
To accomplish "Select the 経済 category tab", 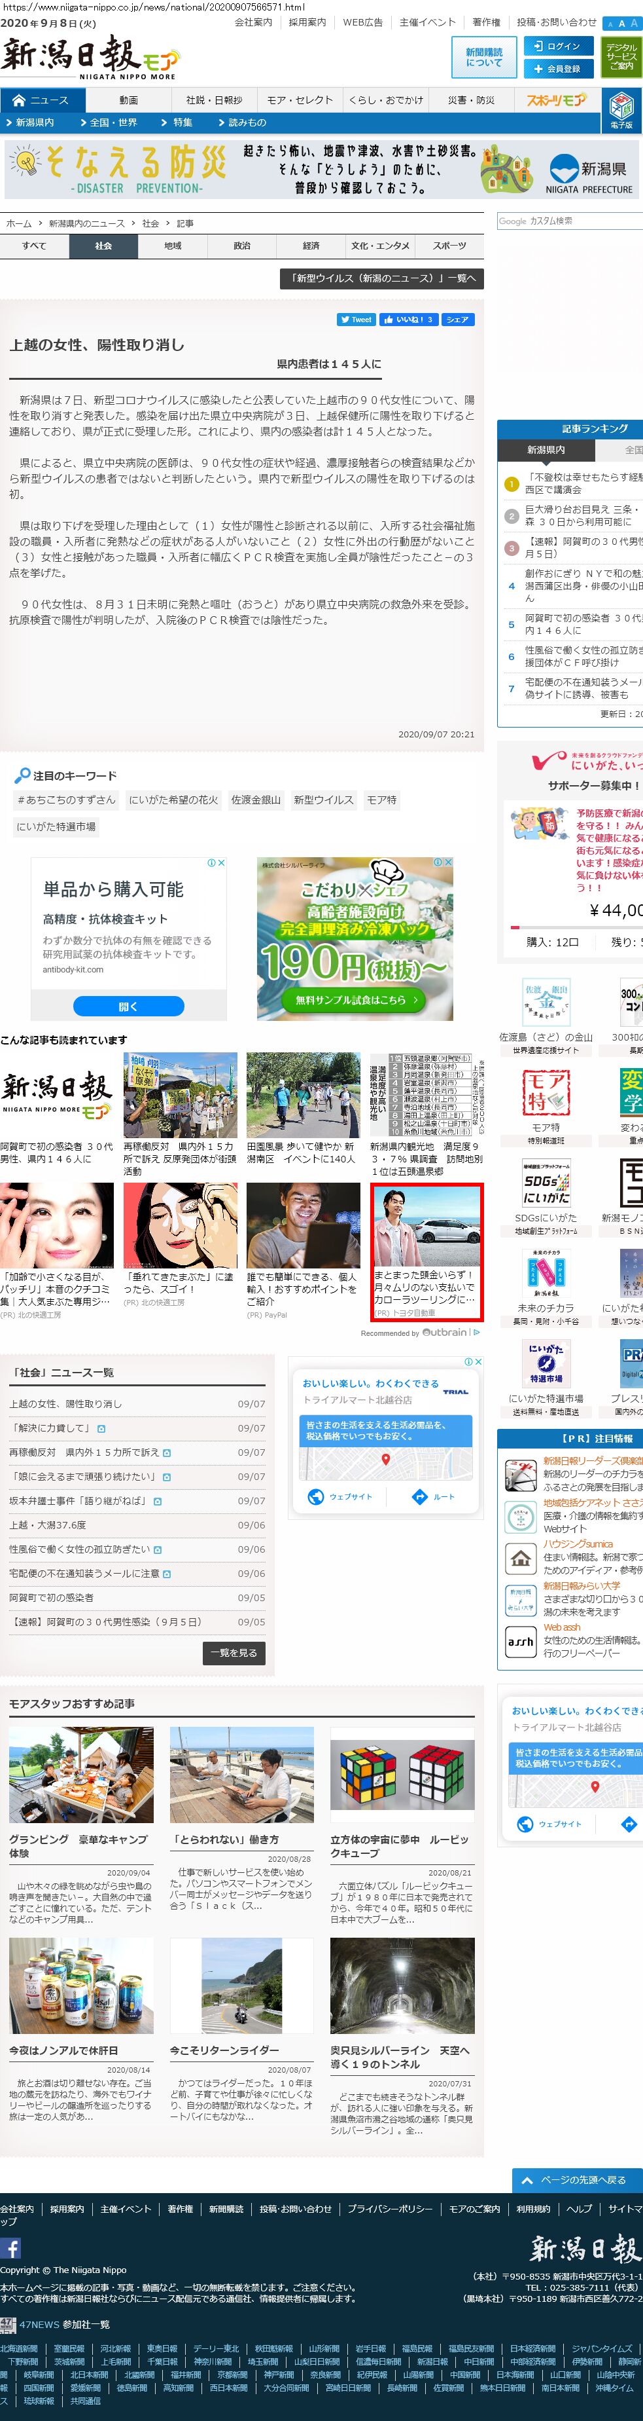I will (311, 246).
